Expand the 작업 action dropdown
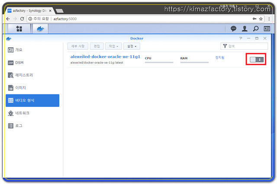Viewport: 277px width, 184px height. tap(113, 46)
